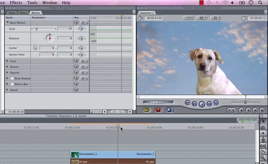
Task: Reset the Basic Motion parameters
Action: coord(76,23)
